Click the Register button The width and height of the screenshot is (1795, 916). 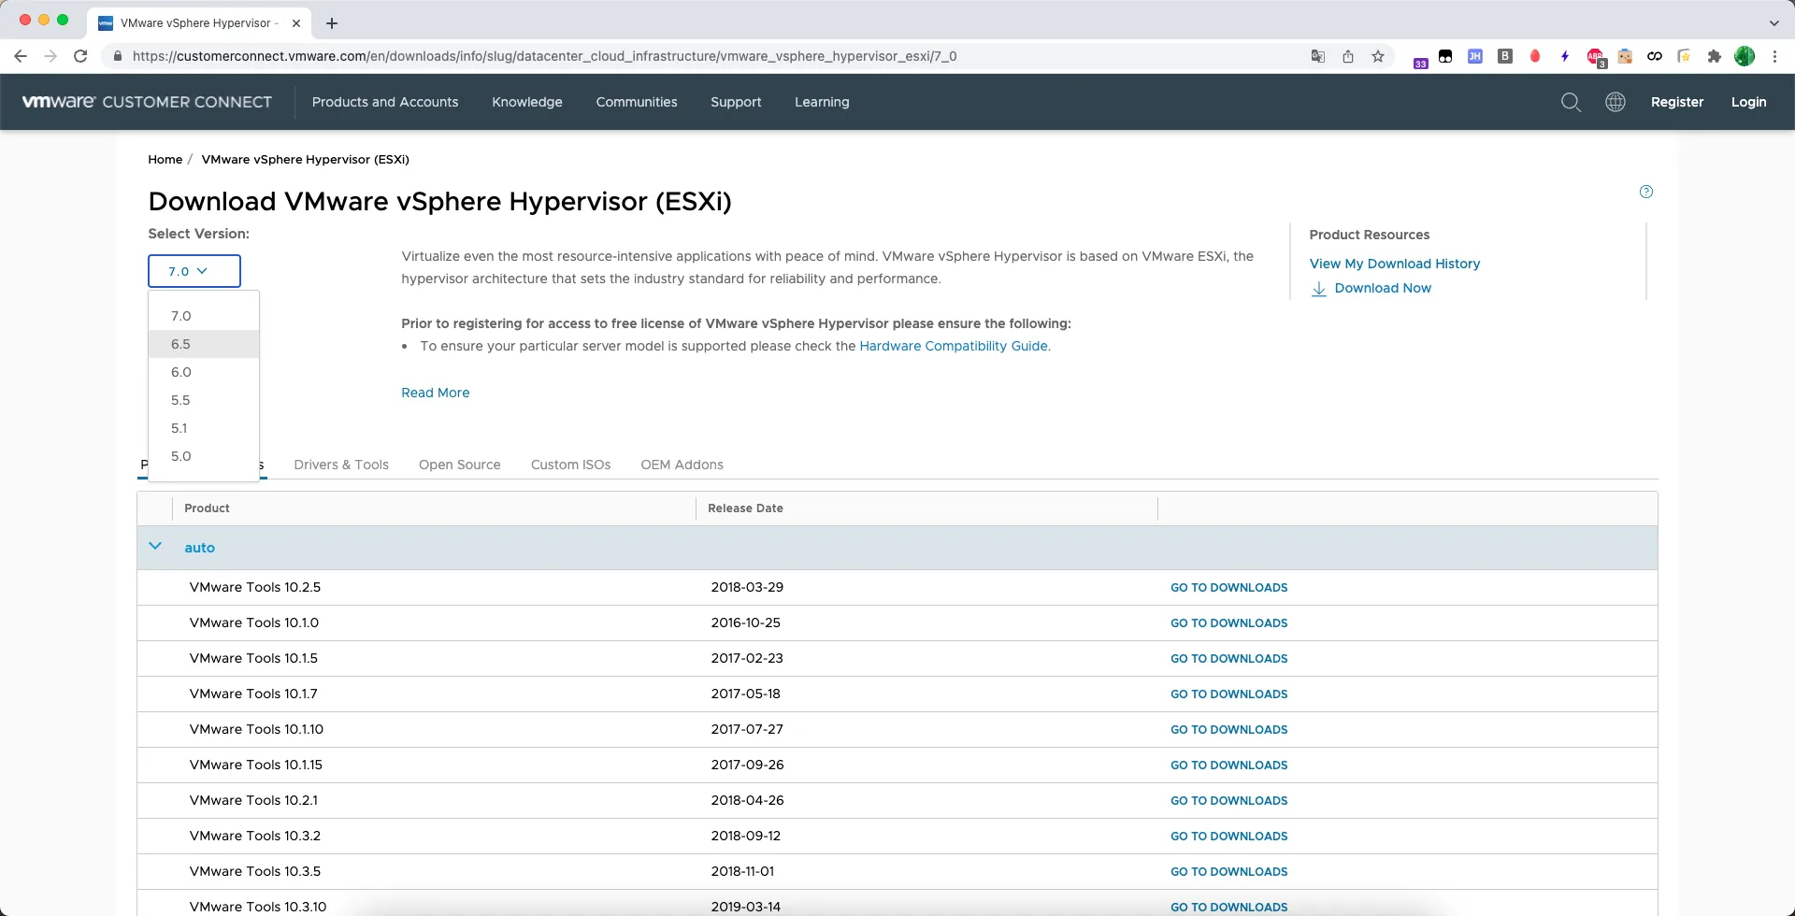click(x=1677, y=102)
